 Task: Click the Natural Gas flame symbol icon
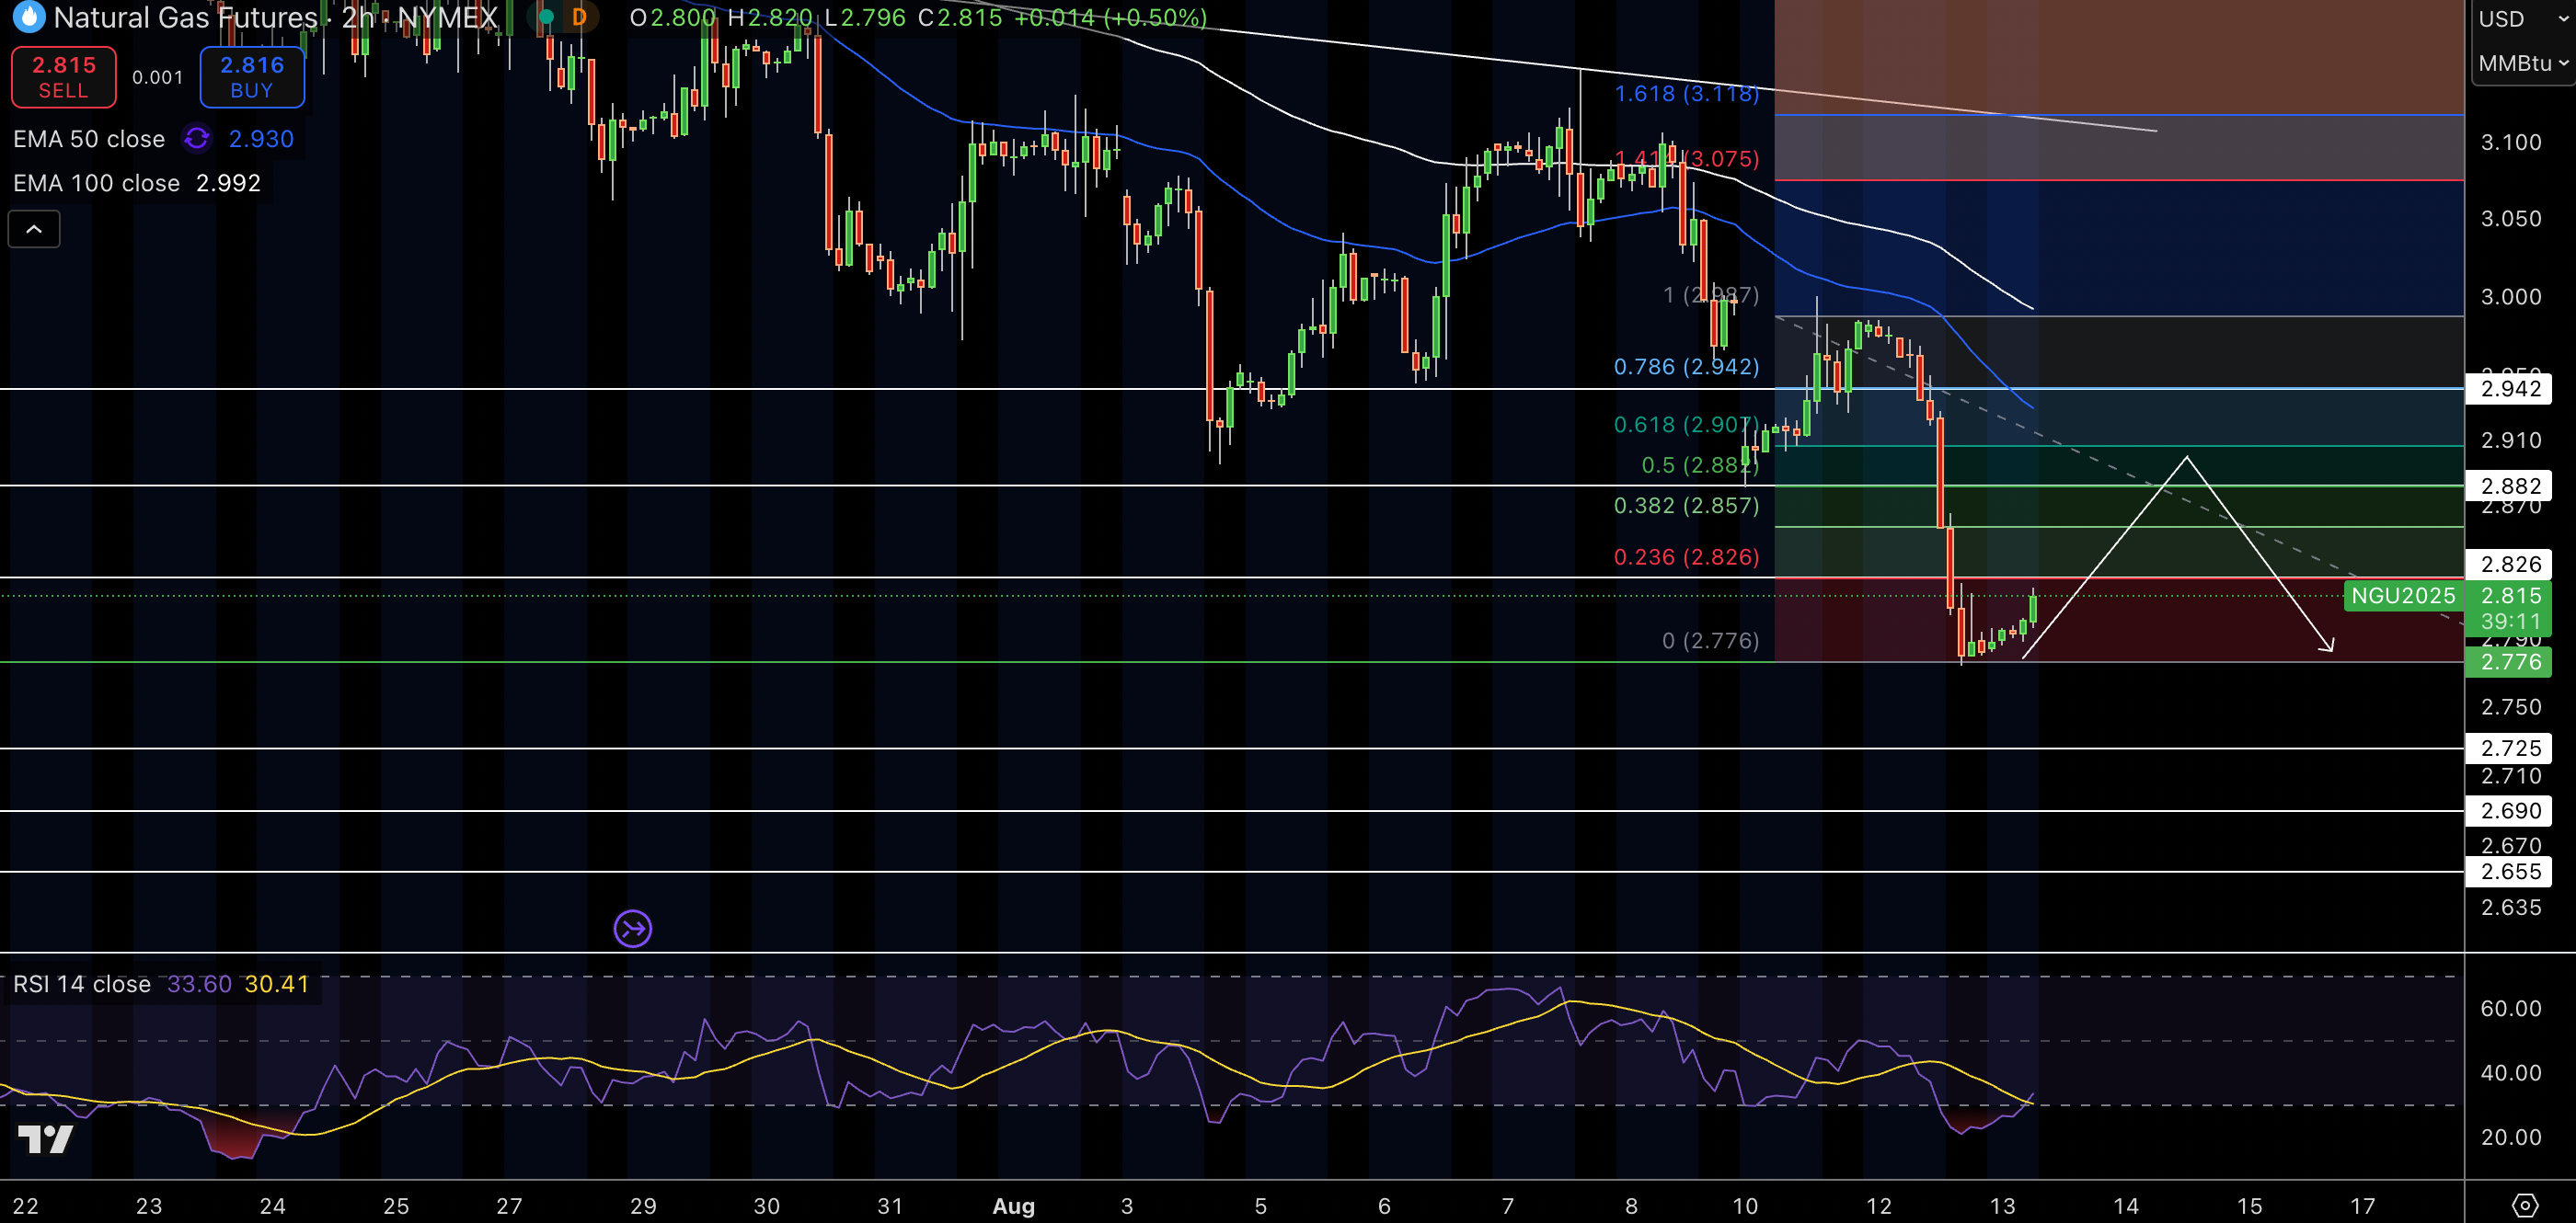pos(28,16)
